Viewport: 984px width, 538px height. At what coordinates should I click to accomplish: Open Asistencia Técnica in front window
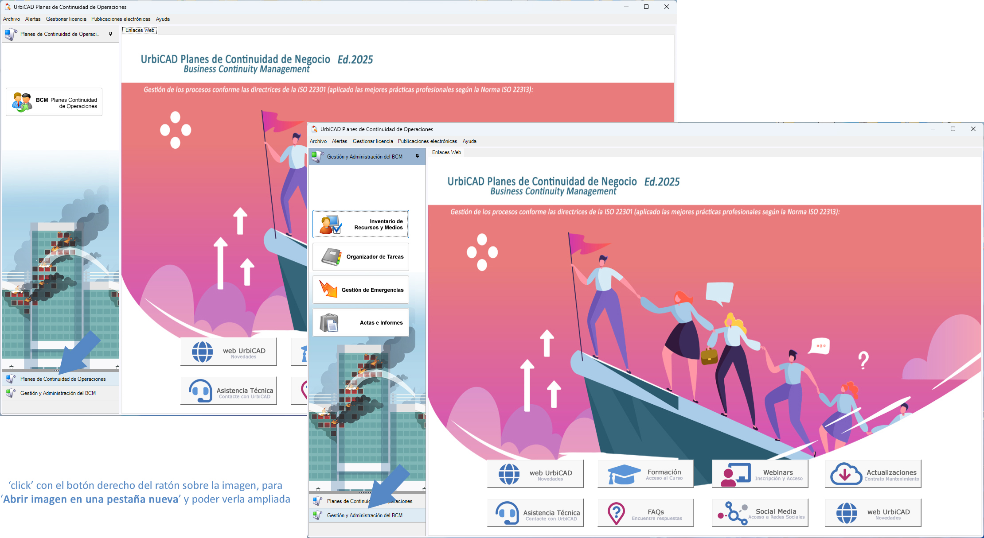coord(535,513)
